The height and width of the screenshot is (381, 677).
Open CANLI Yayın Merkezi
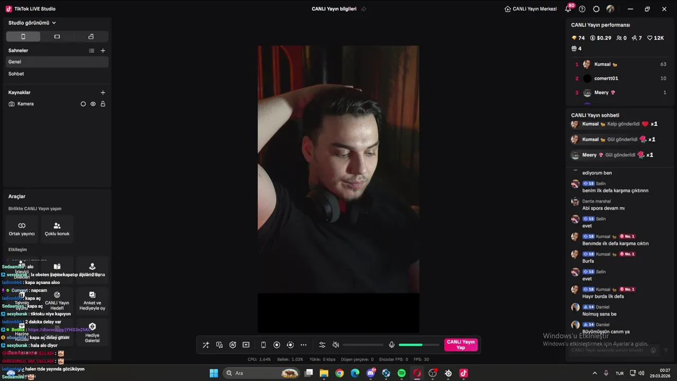coord(530,9)
